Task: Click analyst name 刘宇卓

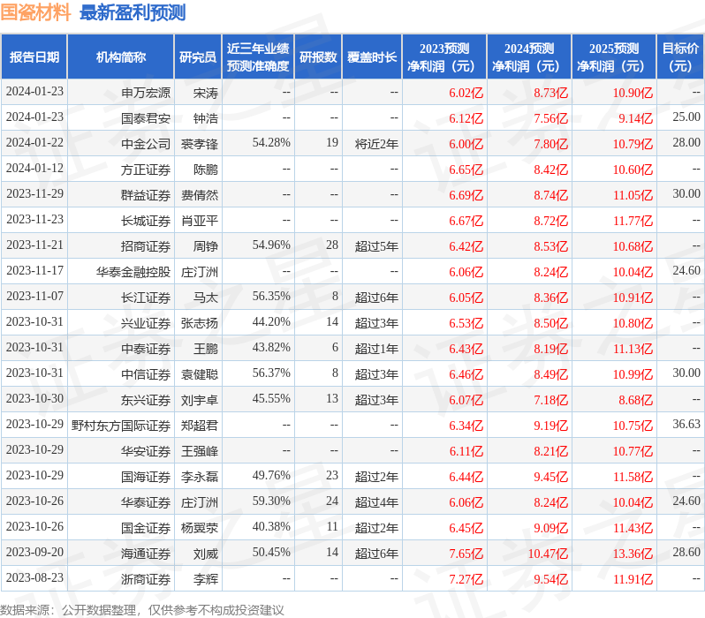Action: pos(200,400)
